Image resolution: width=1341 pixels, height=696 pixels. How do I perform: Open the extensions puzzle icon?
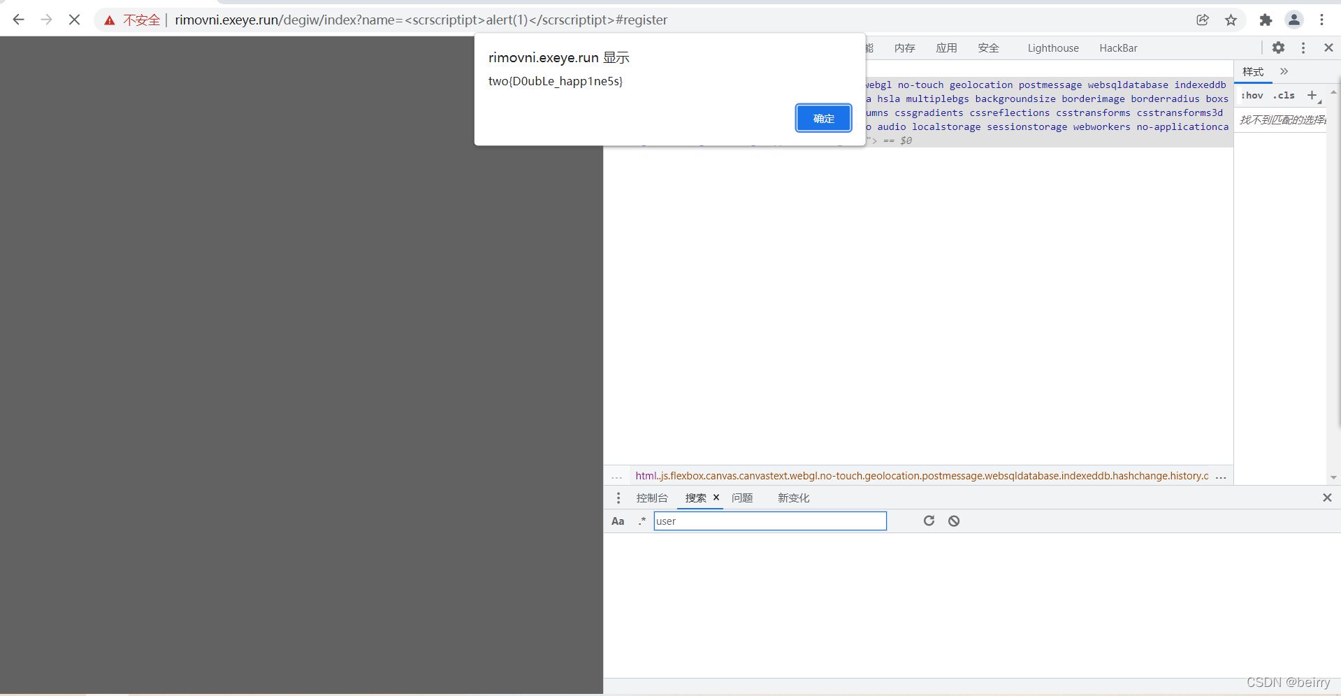1266,20
